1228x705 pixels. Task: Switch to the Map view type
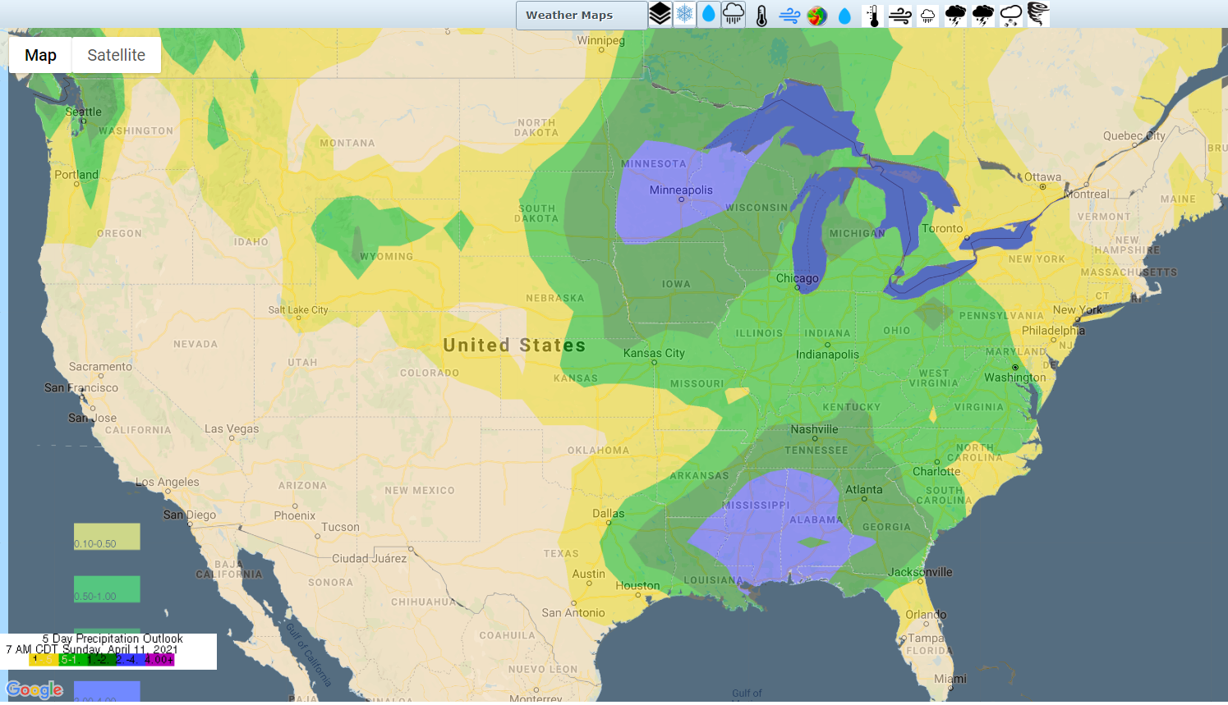[x=40, y=55]
